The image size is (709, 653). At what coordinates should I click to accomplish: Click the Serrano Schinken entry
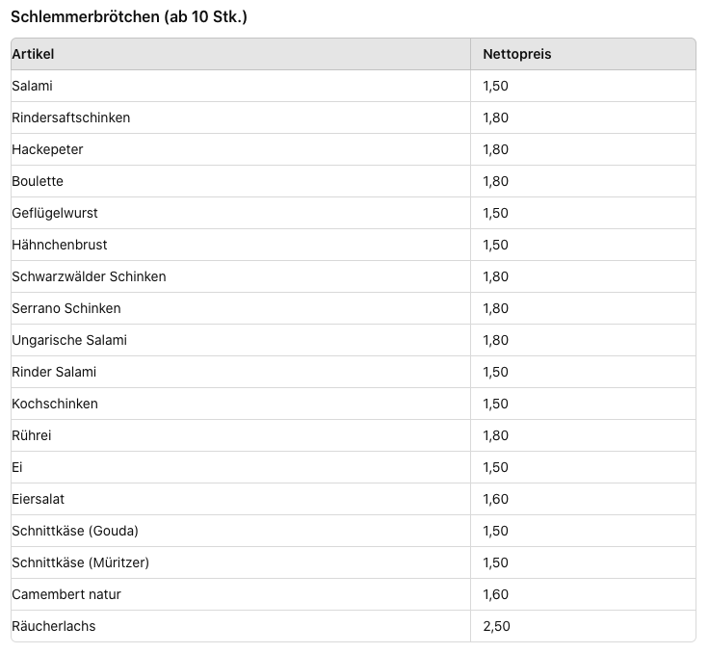[x=66, y=308]
